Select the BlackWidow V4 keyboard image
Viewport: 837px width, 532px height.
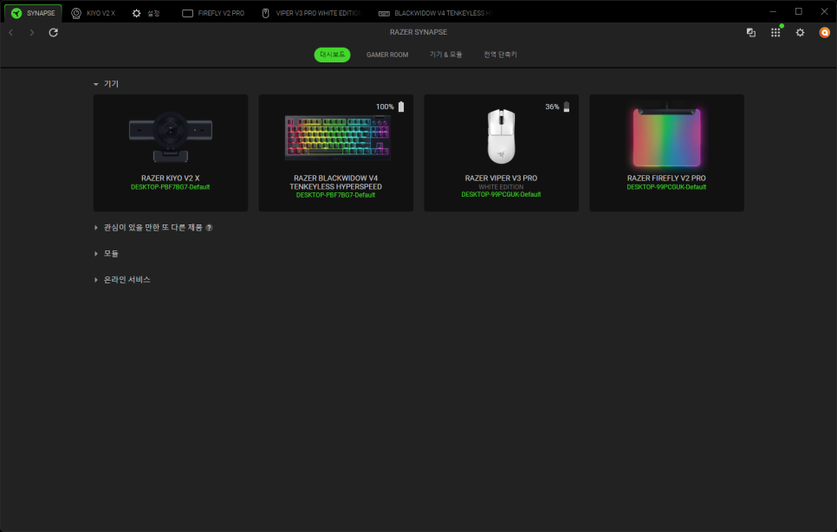[337, 137]
